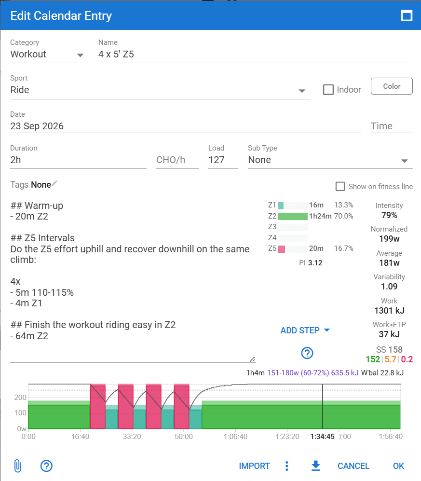421x481 pixels.
Task: Click the 33:20 time axis label
Action: point(132,437)
